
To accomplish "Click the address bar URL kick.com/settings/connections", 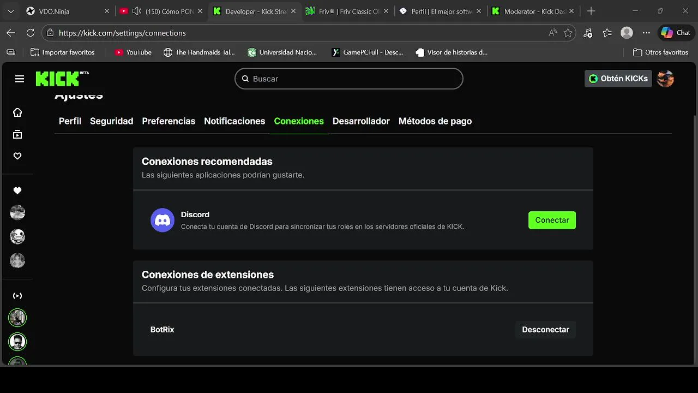I will tap(122, 33).
